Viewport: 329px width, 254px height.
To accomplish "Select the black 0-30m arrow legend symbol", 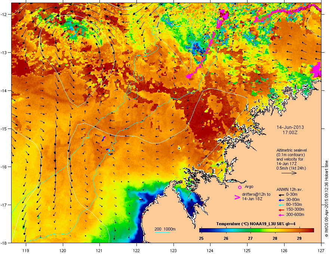I will [x=281, y=195].
